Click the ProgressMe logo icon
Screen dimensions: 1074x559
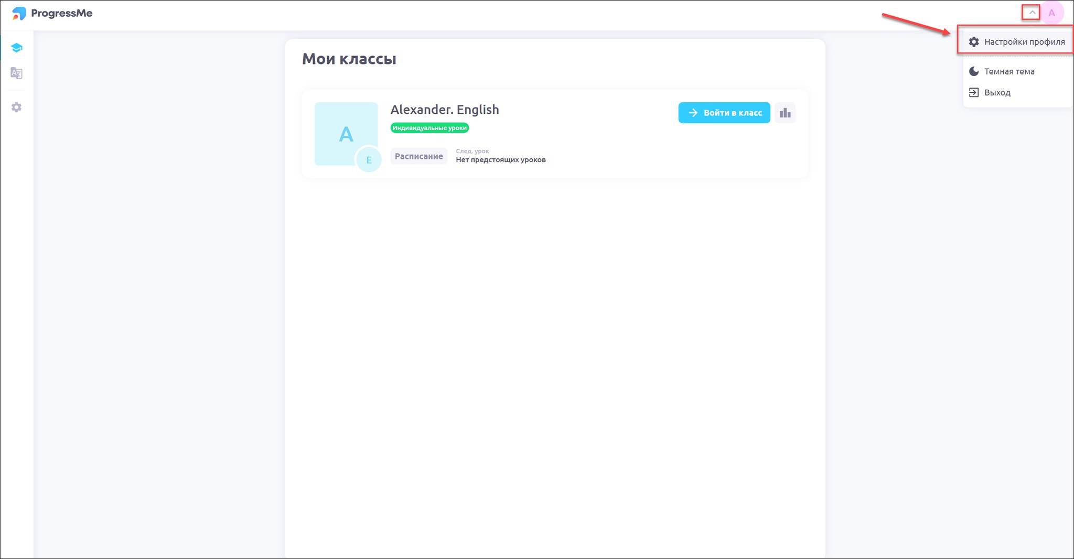[x=19, y=13]
